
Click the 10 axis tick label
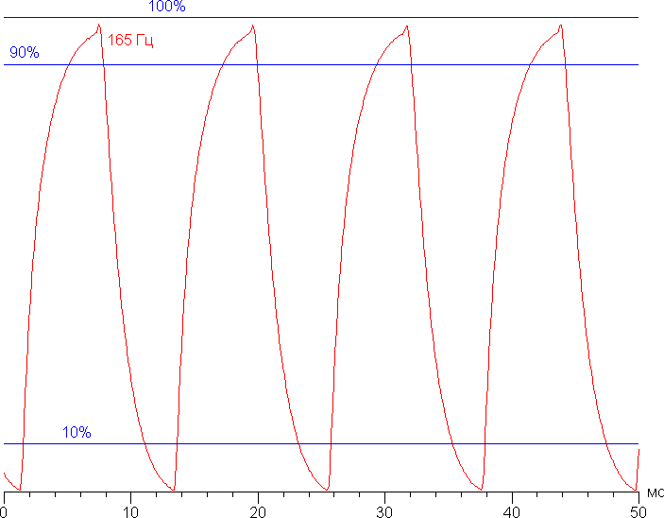(x=131, y=512)
